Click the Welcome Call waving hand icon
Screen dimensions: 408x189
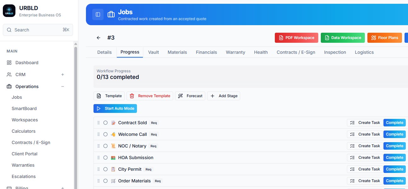click(x=113, y=134)
